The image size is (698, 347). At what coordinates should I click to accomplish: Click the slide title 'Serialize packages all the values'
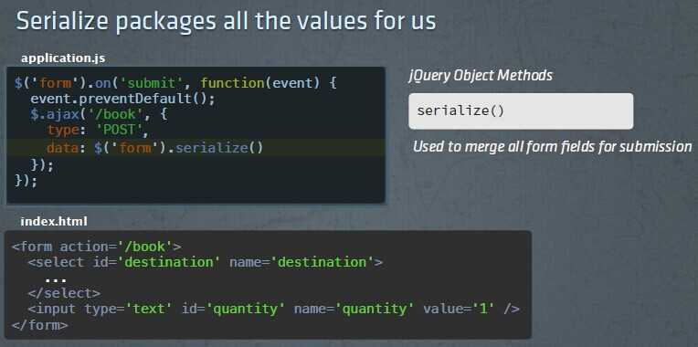227,21
